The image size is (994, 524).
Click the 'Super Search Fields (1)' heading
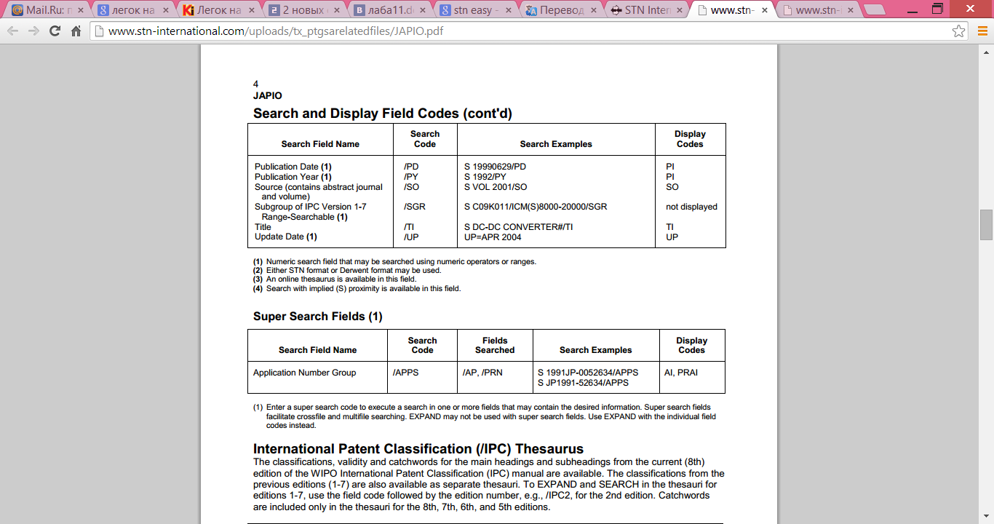(318, 317)
